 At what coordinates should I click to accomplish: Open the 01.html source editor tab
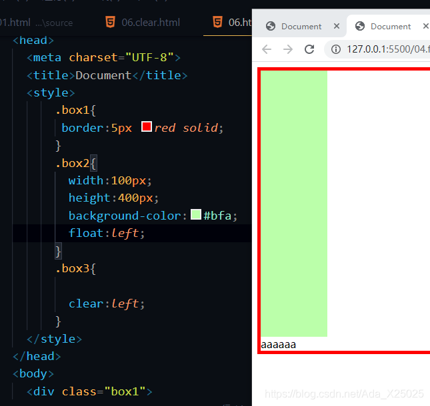pyautogui.click(x=35, y=23)
